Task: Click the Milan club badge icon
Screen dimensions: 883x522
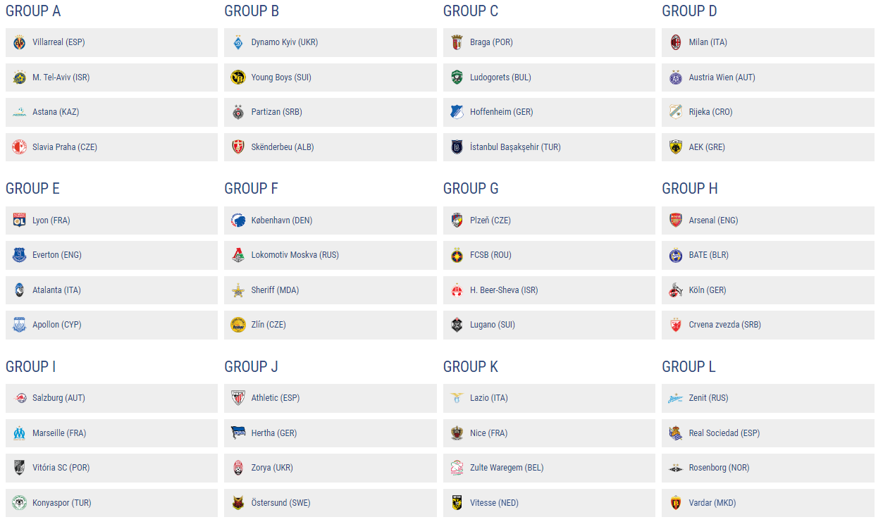Action: pos(676,42)
